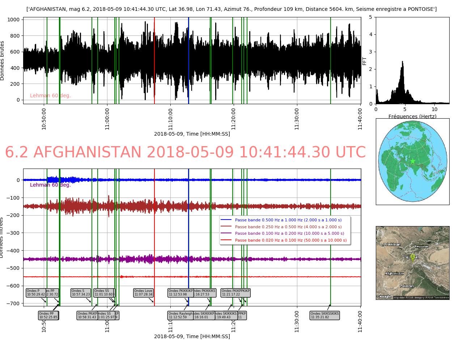Click the Google logo on the satellite map
This screenshot has width=463, height=340.
(384, 297)
